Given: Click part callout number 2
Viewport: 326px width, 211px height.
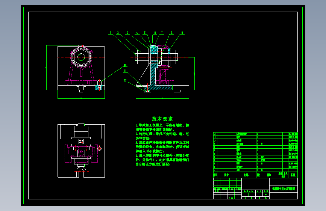Looking at the screenshot, I should [118, 33].
